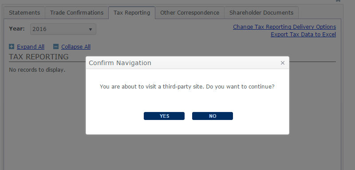The height and width of the screenshot is (170, 355).
Task: Open the Shareholder Documents tab
Action: pos(261,13)
